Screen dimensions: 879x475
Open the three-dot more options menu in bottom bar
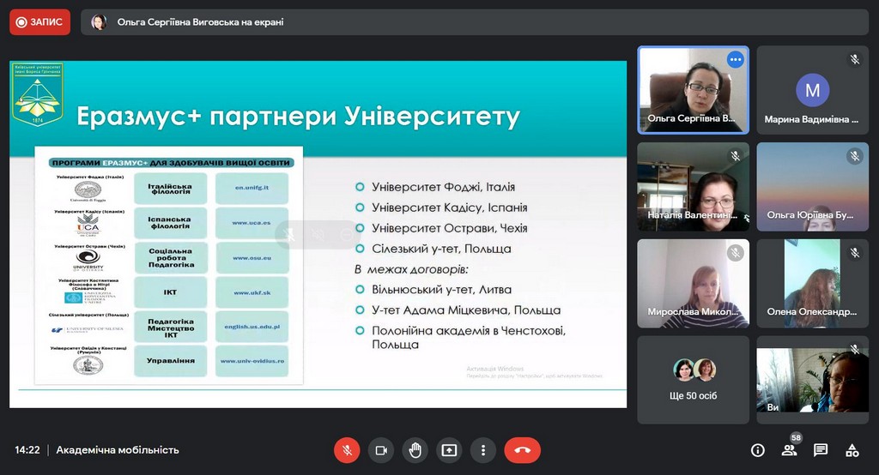coord(483,450)
